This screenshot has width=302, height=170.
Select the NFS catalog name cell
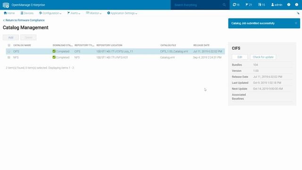tap(16, 58)
